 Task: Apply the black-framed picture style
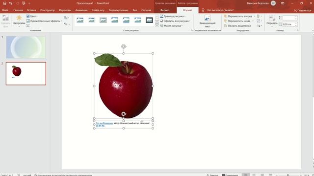(x=149, y=20)
